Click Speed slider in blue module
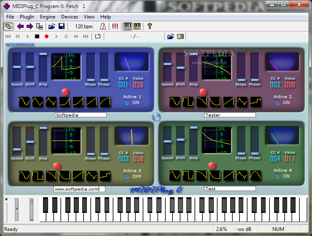Viewport: 312px width, 236px height. (x=17, y=67)
